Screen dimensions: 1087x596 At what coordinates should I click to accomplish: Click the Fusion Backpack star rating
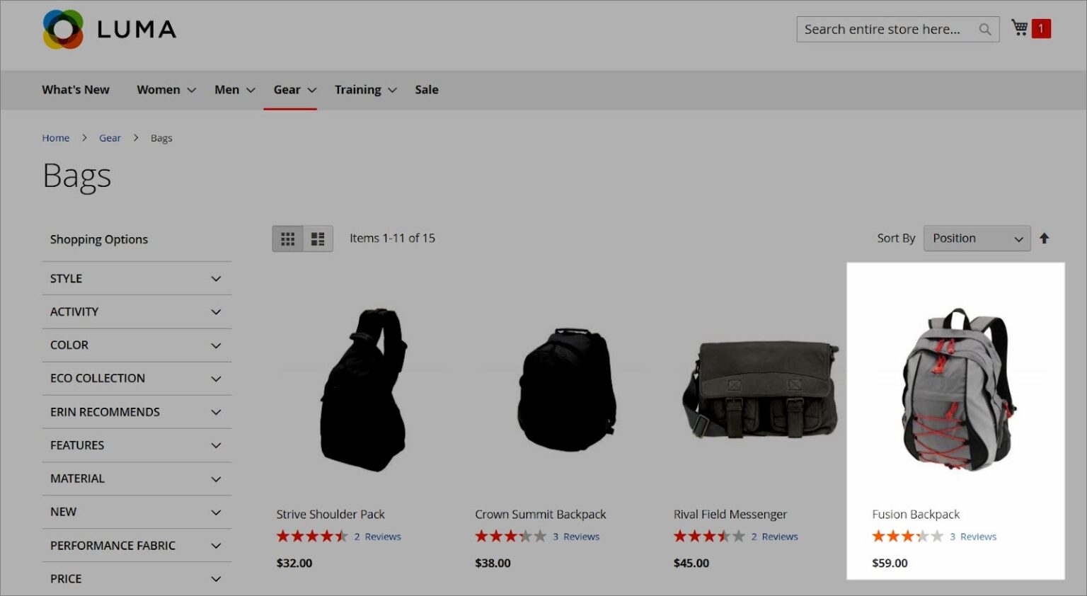[x=907, y=537]
